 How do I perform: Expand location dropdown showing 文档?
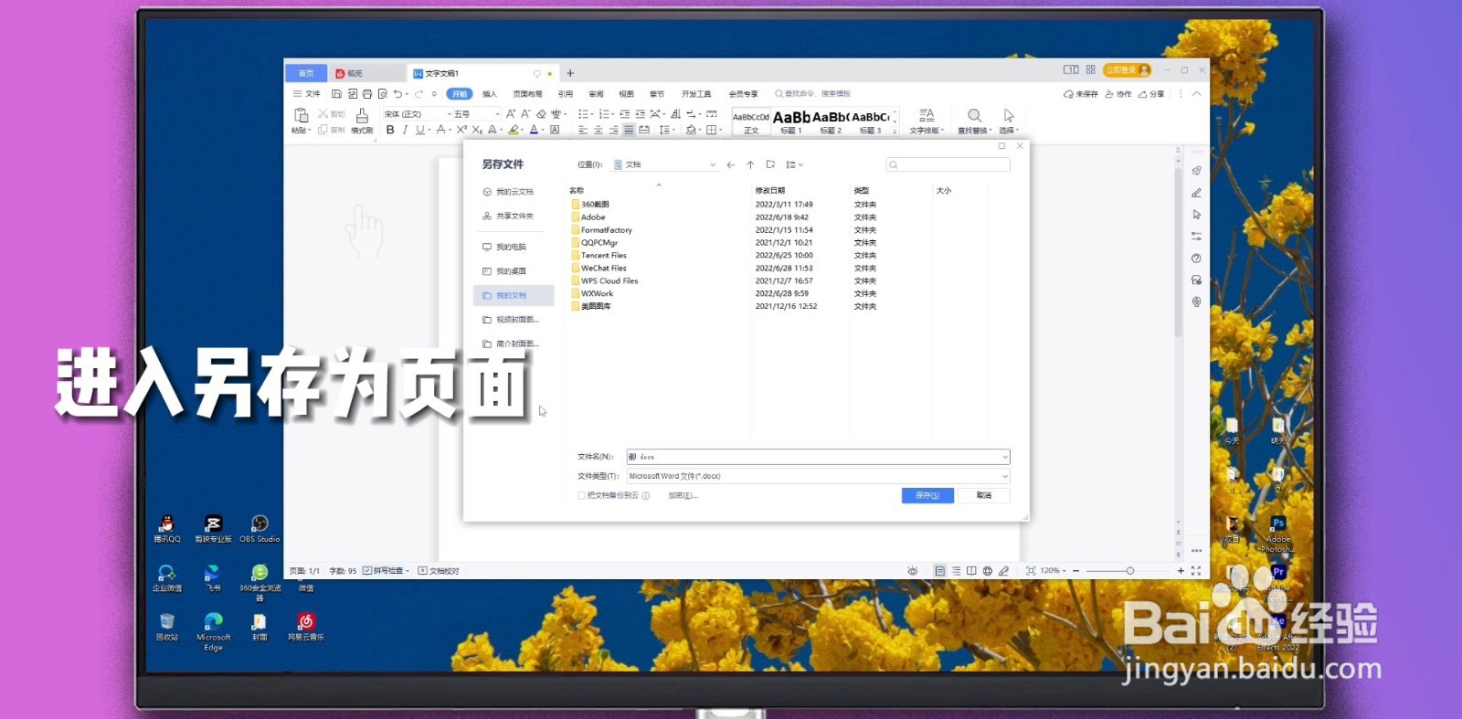tap(713, 165)
